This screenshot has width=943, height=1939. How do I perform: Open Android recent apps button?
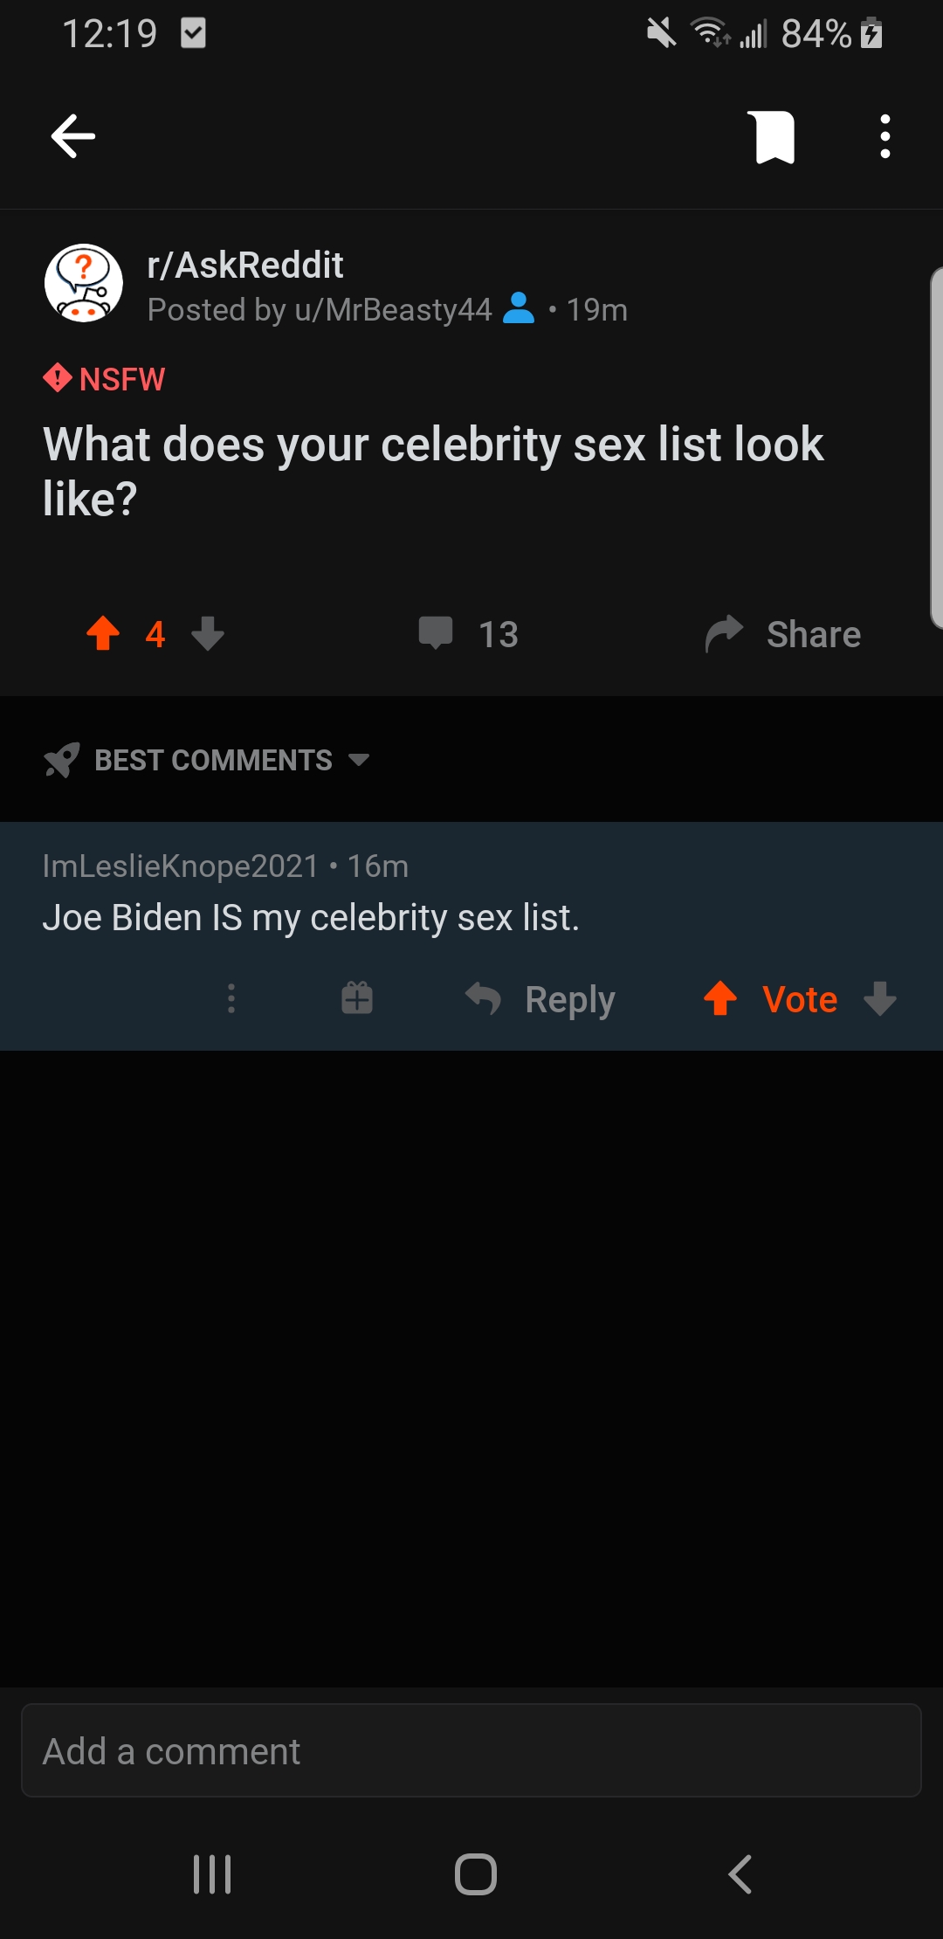point(212,1874)
